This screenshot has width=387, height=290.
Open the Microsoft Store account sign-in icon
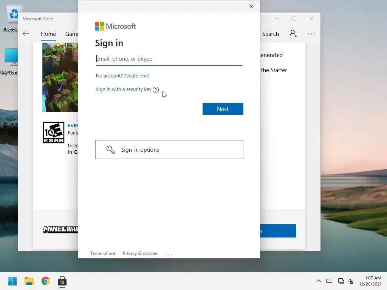coord(293,34)
